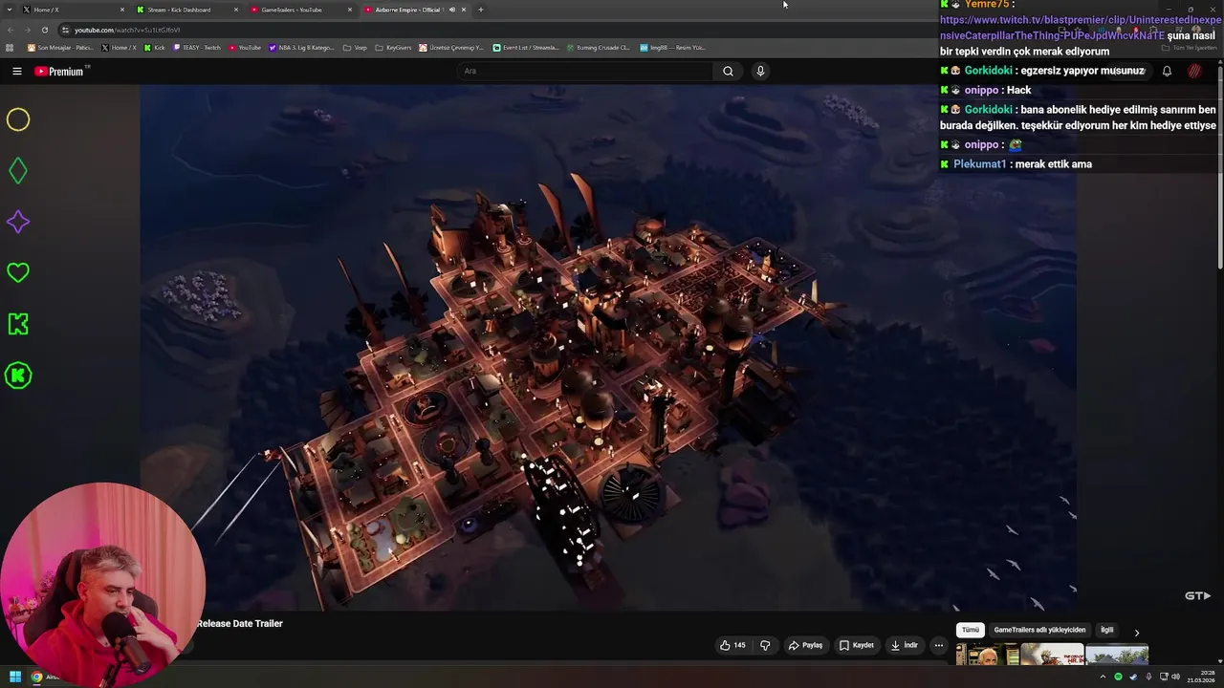Open microphone tray icon
This screenshot has width=1224, height=688.
coord(1148,677)
